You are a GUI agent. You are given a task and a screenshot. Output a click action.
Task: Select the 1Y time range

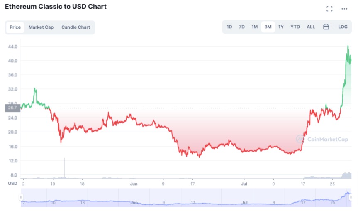pos(281,27)
